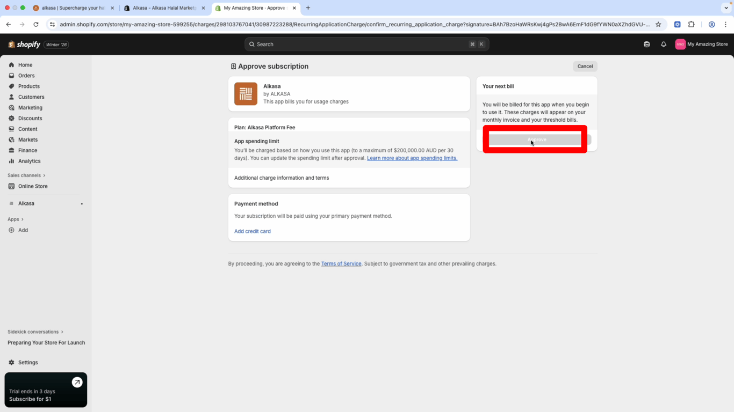The width and height of the screenshot is (734, 412).
Task: Expand the Sales channels section
Action: (x=26, y=175)
